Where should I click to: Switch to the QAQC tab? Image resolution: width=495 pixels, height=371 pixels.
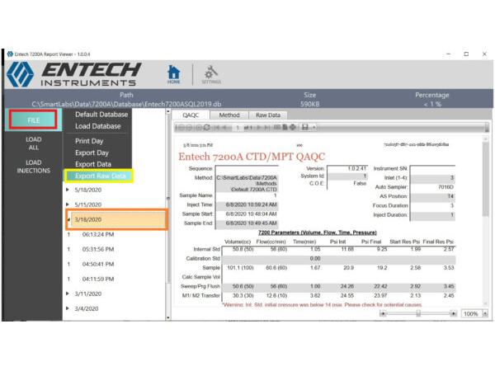click(191, 115)
